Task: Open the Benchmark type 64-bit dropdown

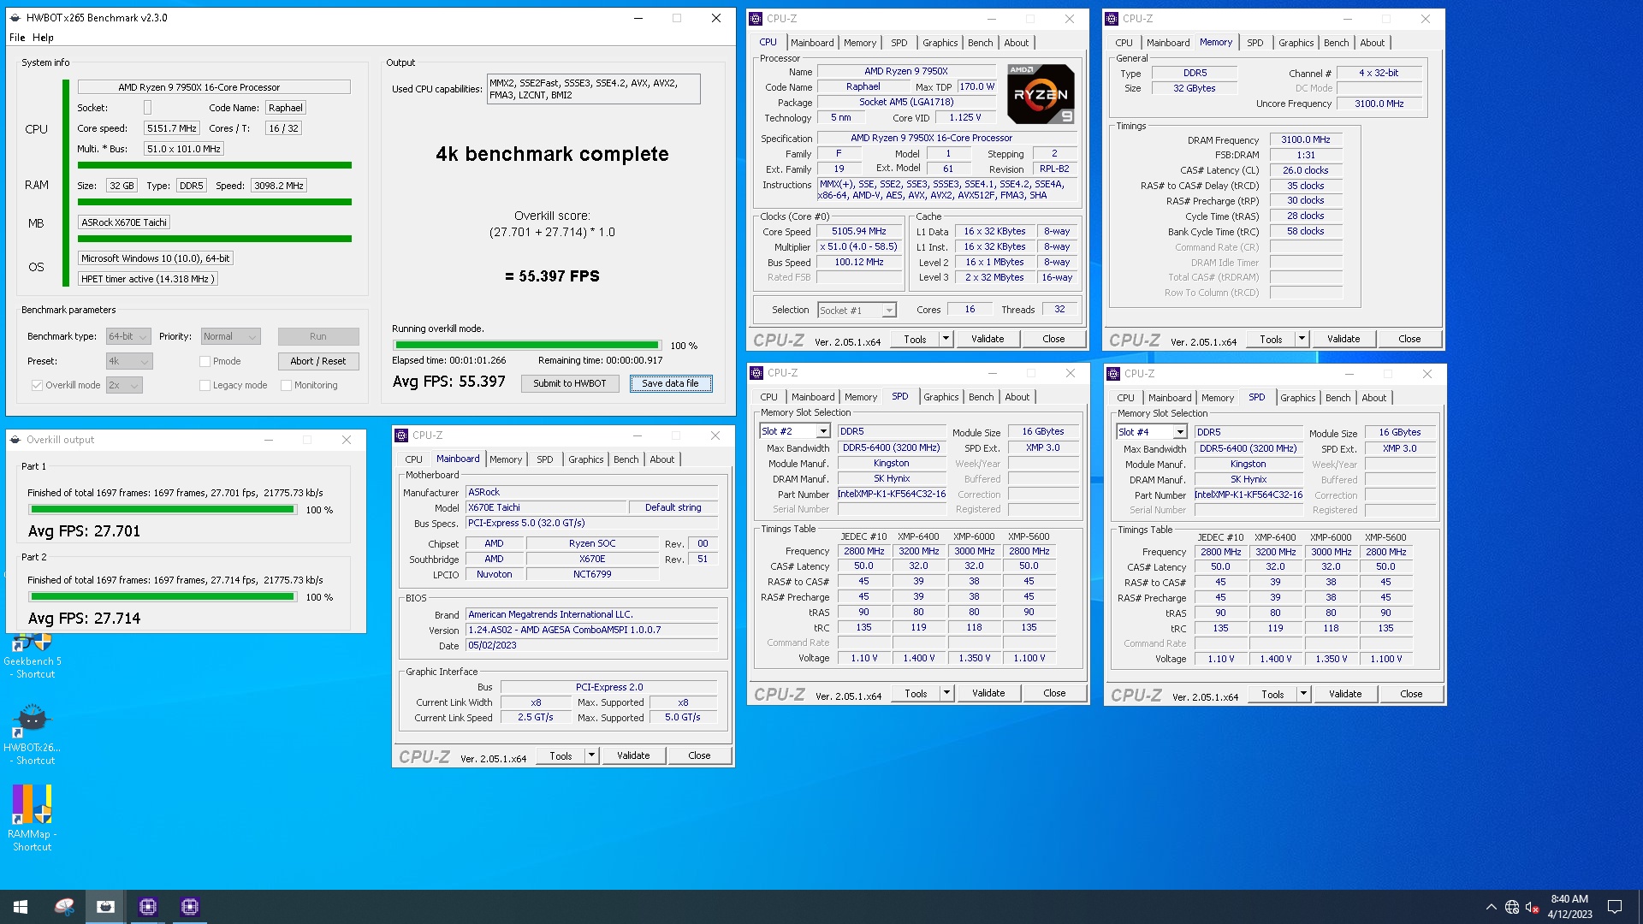Action: [128, 337]
